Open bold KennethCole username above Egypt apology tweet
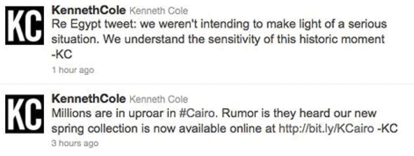The width and height of the screenshot is (414, 156). [x=89, y=11]
